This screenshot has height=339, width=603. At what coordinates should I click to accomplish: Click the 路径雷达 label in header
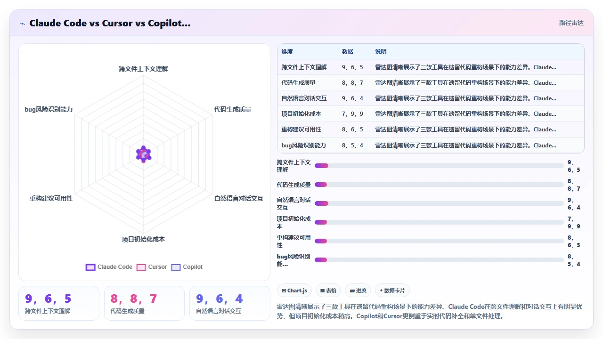point(571,23)
